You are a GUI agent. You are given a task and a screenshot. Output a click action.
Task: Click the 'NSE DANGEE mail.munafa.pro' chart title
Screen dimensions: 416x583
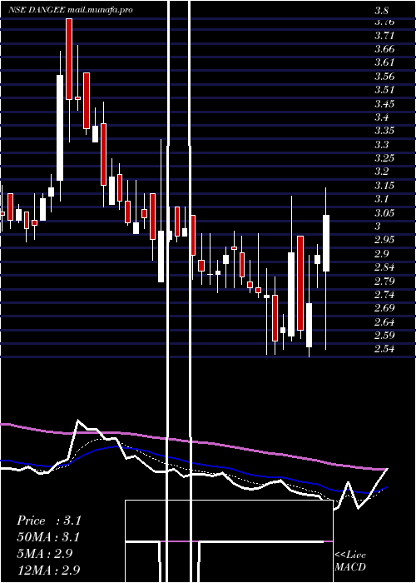point(70,10)
